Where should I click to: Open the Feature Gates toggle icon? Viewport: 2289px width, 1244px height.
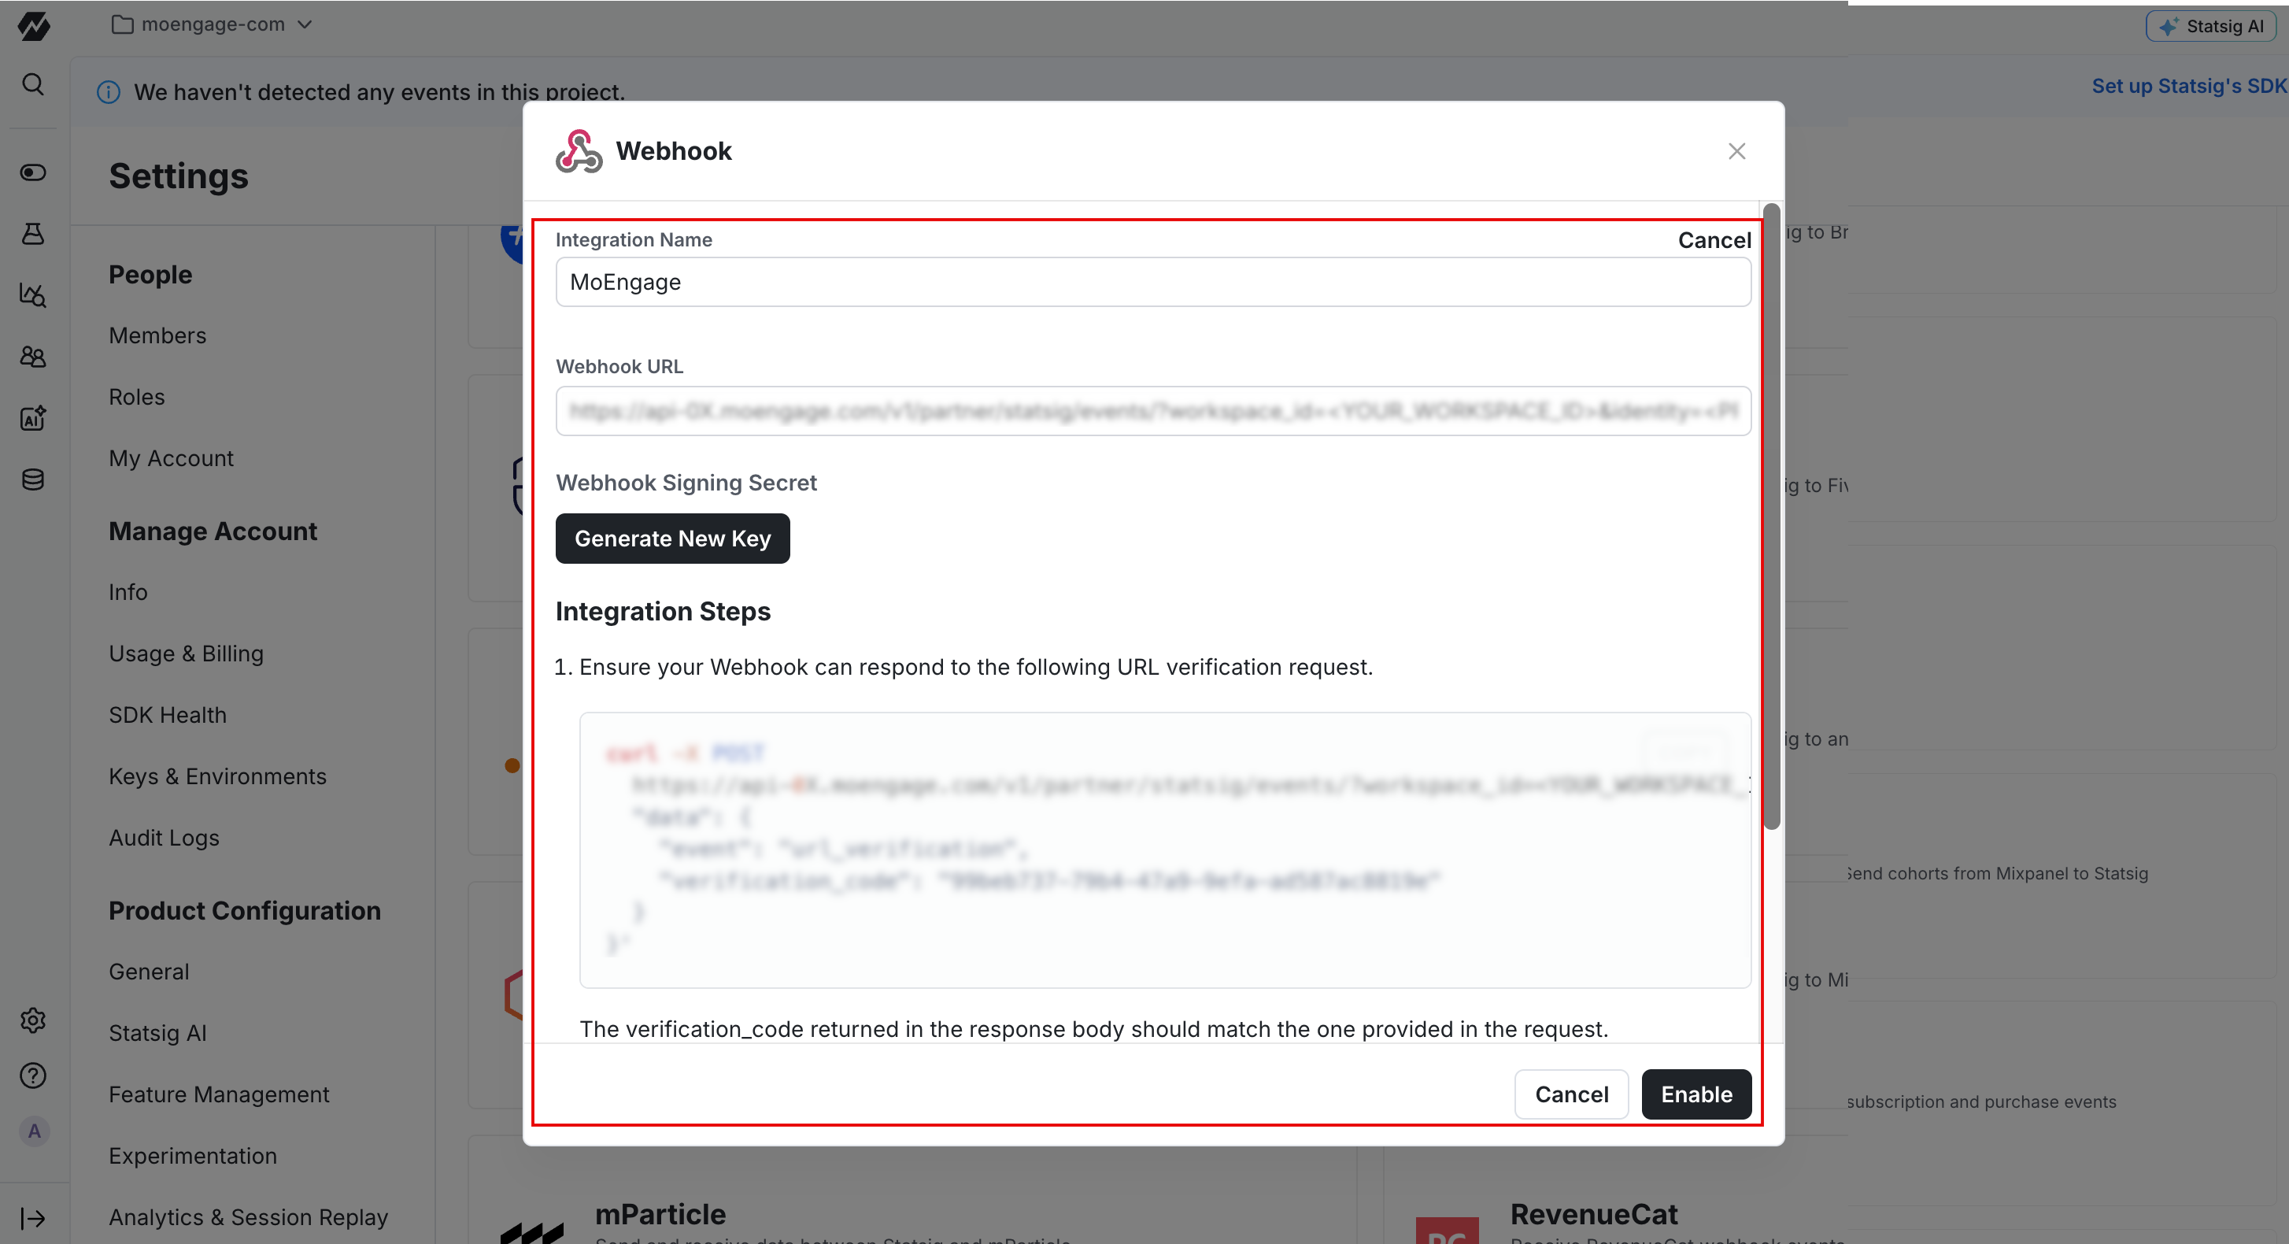pos(33,172)
